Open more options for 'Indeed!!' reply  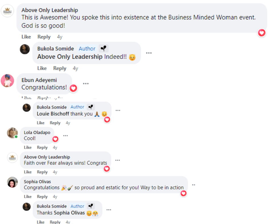coord(149,53)
